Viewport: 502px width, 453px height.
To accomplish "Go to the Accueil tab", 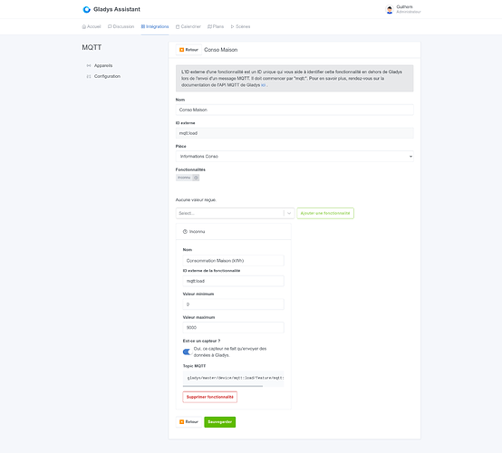I will click(92, 26).
